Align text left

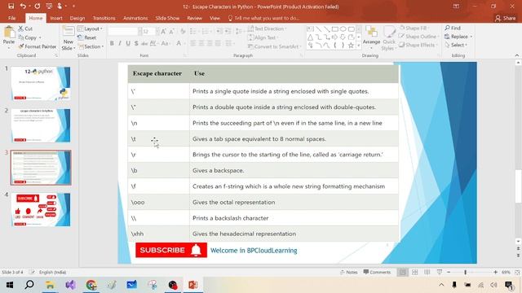point(193,43)
